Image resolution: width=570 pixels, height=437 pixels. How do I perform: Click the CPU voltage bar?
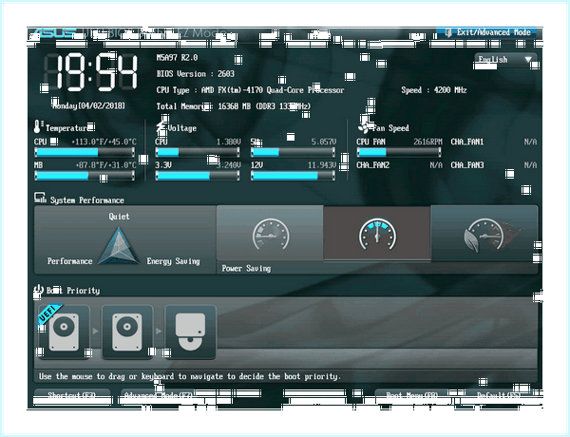198,152
